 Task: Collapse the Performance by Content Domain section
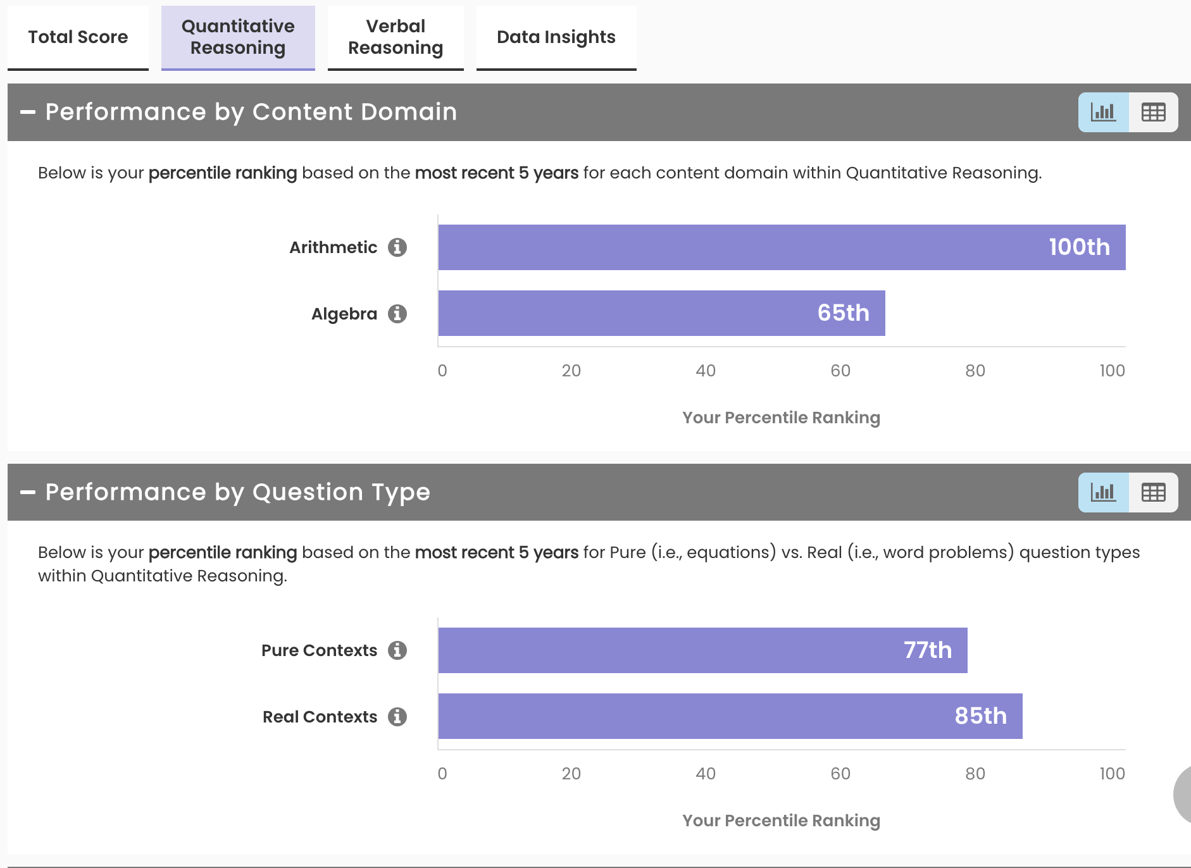pyautogui.click(x=28, y=113)
